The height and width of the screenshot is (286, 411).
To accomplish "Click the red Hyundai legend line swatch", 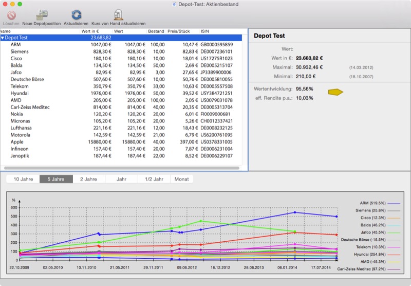I will tap(394, 254).
